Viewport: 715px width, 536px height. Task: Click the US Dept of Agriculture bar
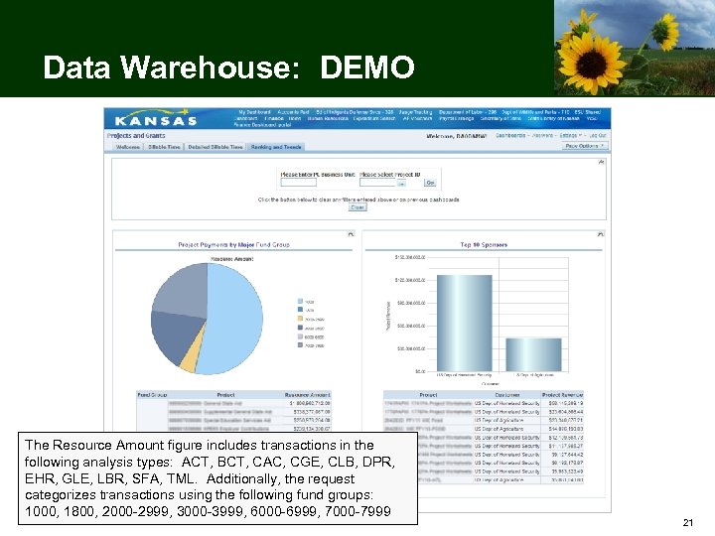(533, 354)
